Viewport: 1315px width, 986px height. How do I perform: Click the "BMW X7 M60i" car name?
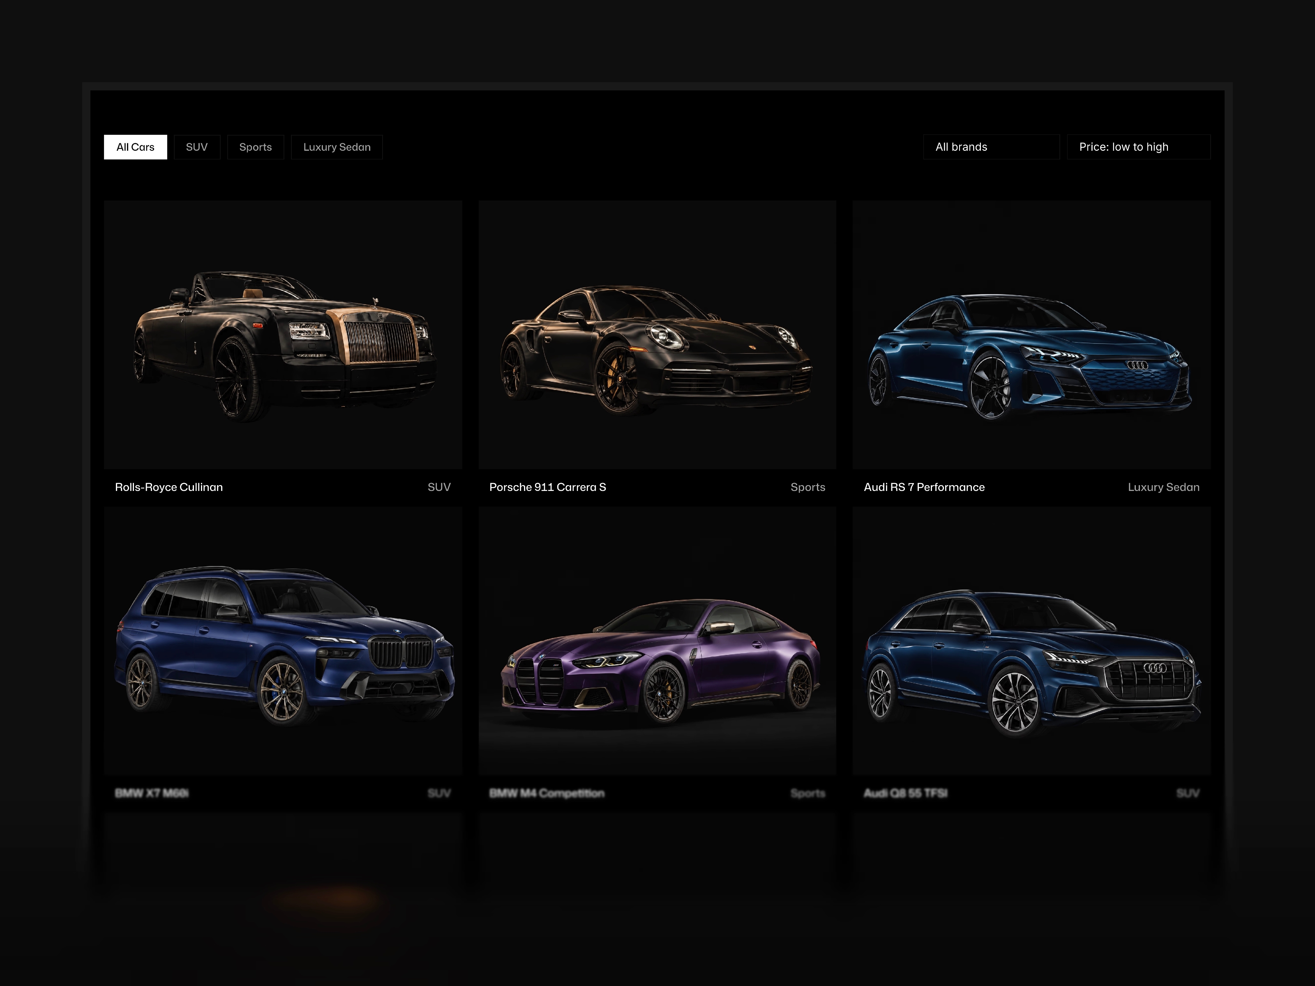(x=152, y=793)
